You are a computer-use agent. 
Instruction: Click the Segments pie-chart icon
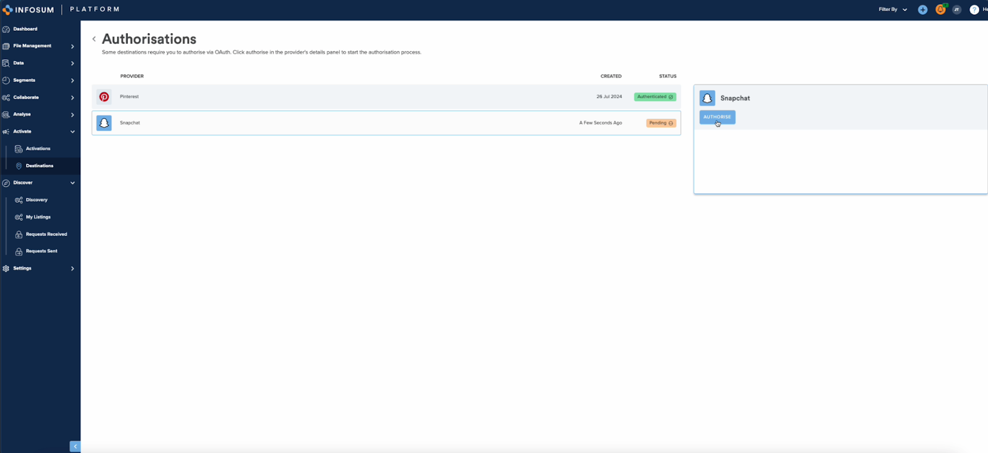click(6, 80)
